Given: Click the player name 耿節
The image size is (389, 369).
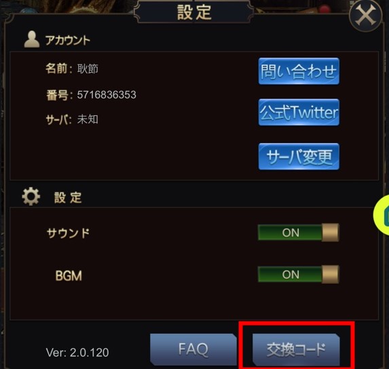Looking at the screenshot, I should (88, 69).
